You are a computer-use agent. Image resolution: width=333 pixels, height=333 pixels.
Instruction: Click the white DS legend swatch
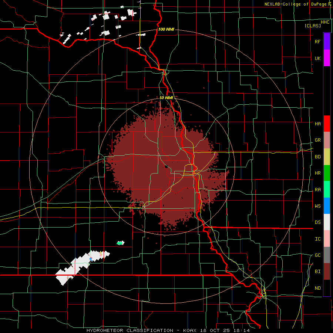[x=327, y=222]
